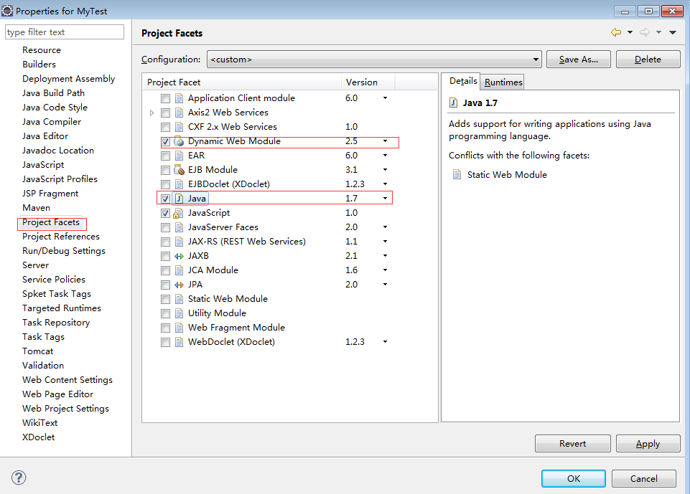This screenshot has width=690, height=494.
Task: Open Targeted Runtimes page
Action: (x=62, y=308)
